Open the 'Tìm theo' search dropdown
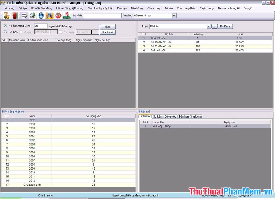 (174, 15)
